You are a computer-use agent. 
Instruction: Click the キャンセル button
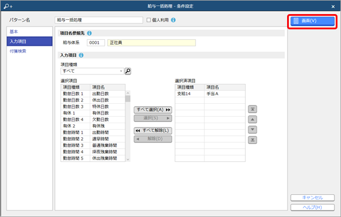tap(312, 198)
